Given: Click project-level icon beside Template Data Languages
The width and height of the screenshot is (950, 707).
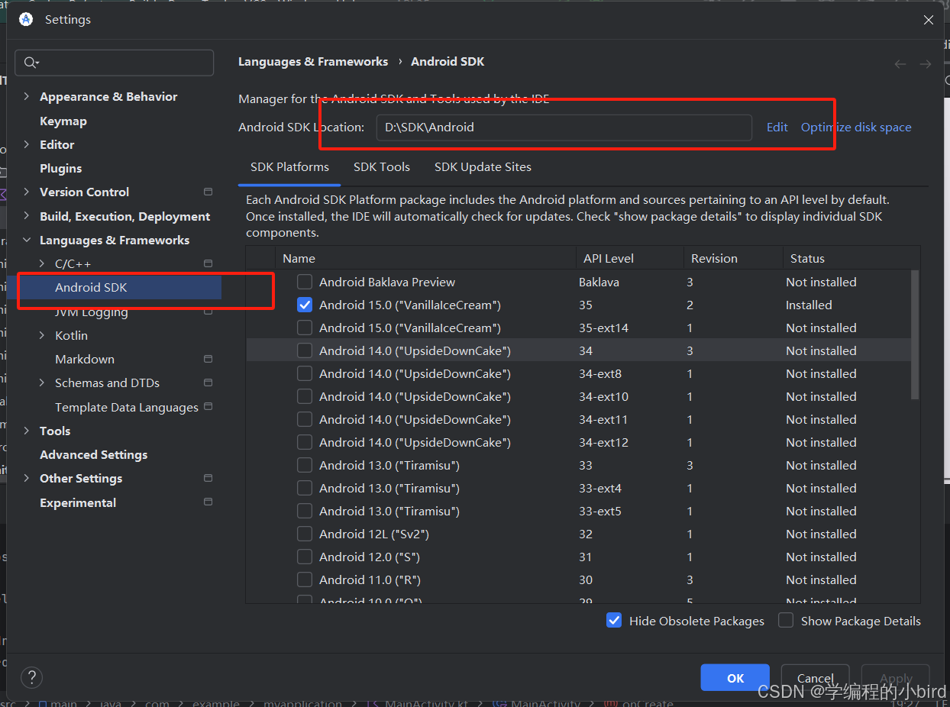Looking at the screenshot, I should 208,407.
